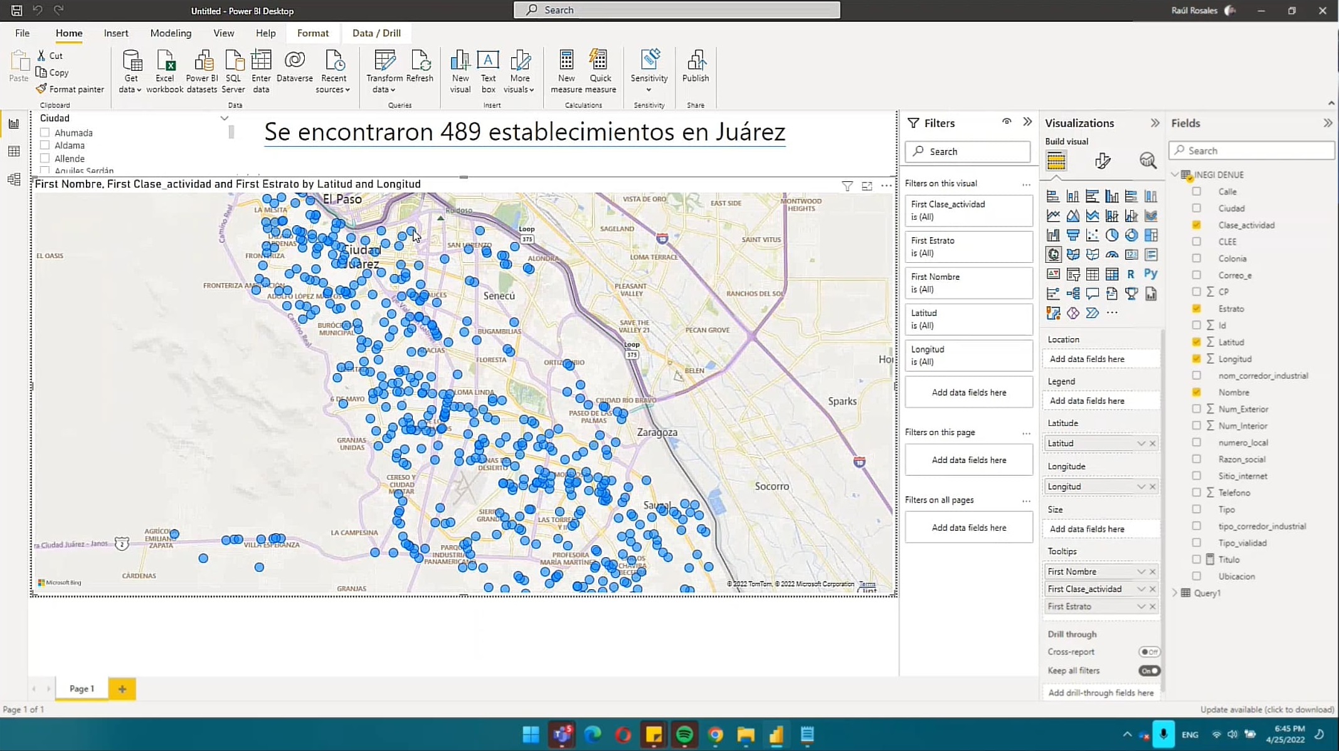Open Dataverse connector

pyautogui.click(x=295, y=66)
